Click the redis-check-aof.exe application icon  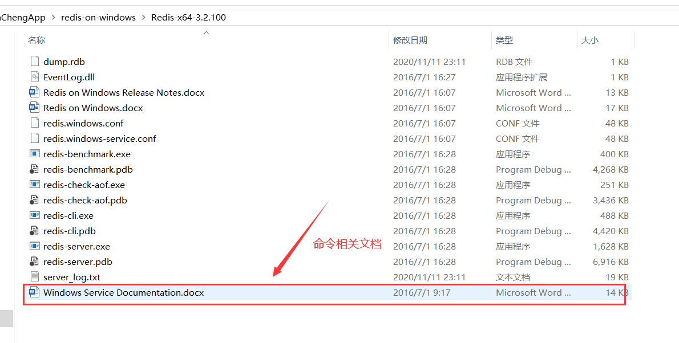coord(35,185)
